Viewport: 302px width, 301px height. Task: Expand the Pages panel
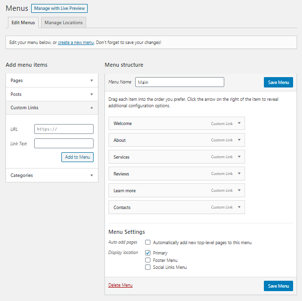coord(52,81)
